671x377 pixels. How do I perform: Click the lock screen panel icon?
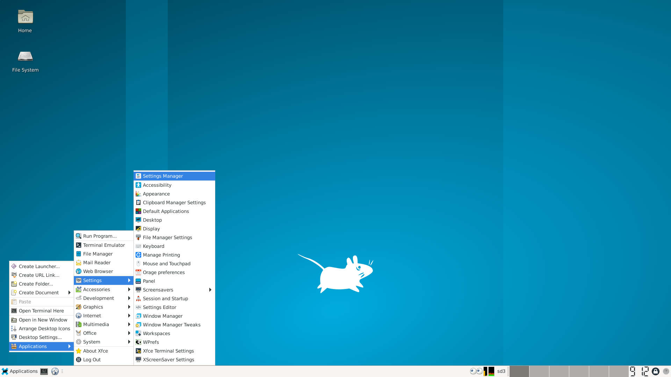point(656,371)
